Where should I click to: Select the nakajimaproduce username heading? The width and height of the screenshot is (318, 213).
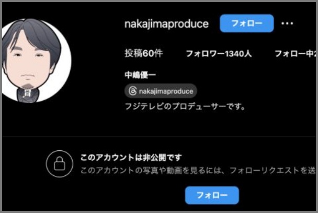166,24
